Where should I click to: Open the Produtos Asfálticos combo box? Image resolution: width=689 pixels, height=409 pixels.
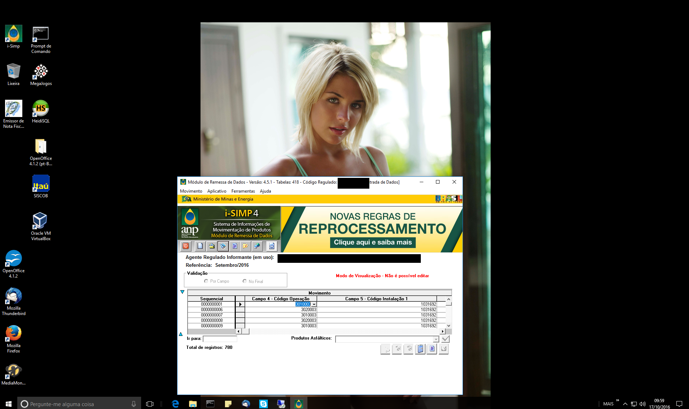387,339
